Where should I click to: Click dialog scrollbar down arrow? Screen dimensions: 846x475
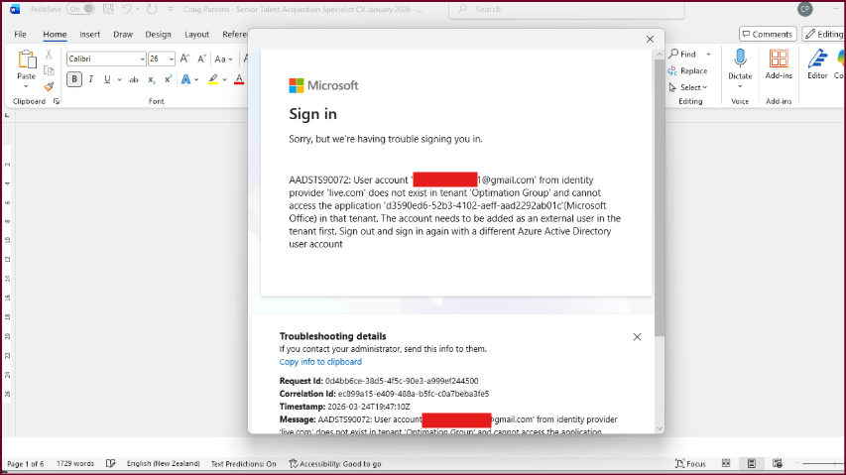point(660,428)
